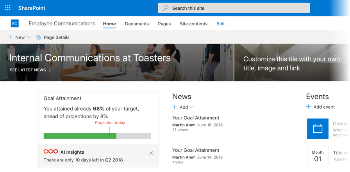
Task: Open the Internal Communications at Toasters hero tile
Action: (x=117, y=62)
